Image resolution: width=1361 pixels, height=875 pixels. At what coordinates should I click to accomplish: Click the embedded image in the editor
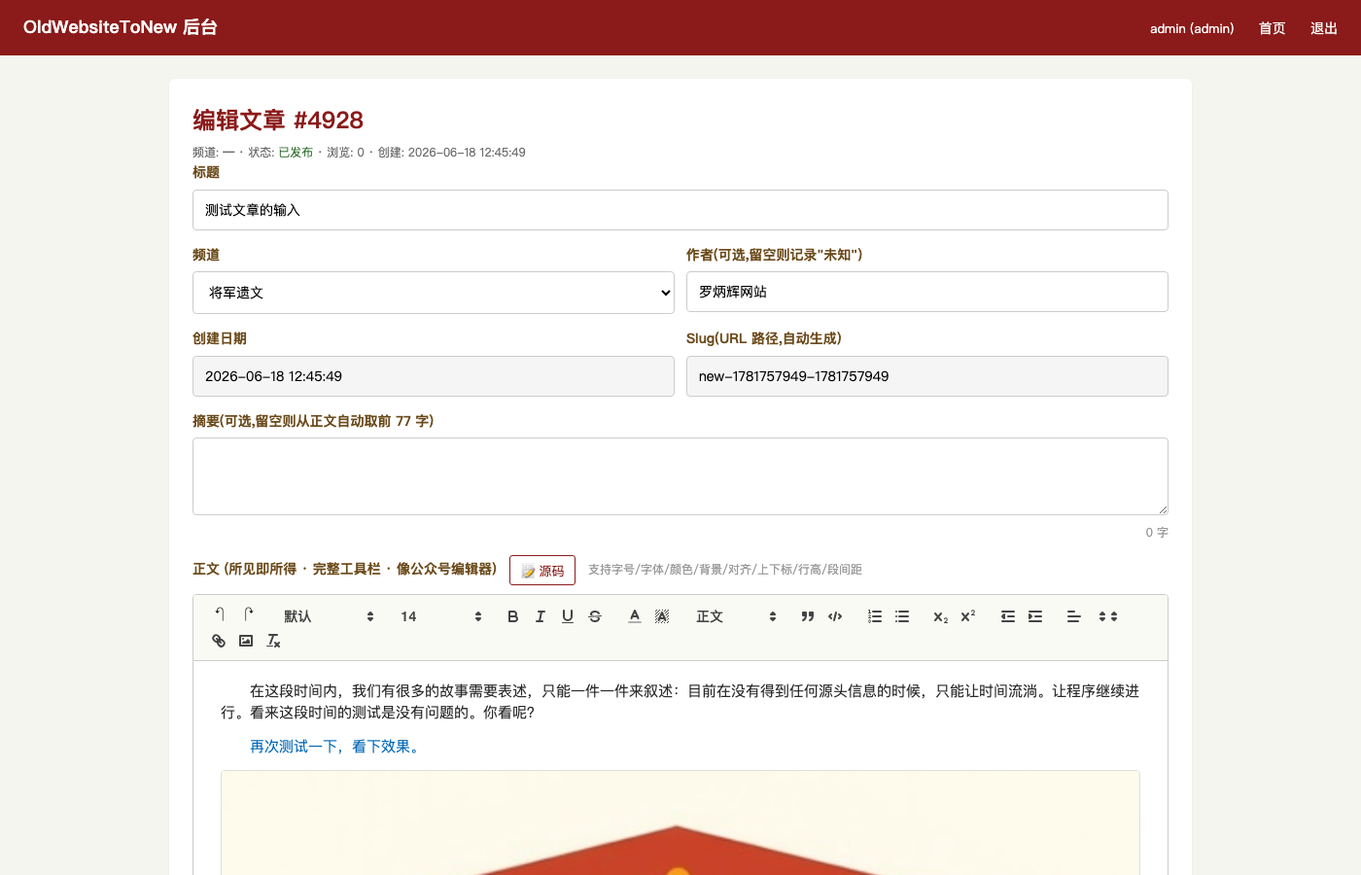pyautogui.click(x=680, y=822)
